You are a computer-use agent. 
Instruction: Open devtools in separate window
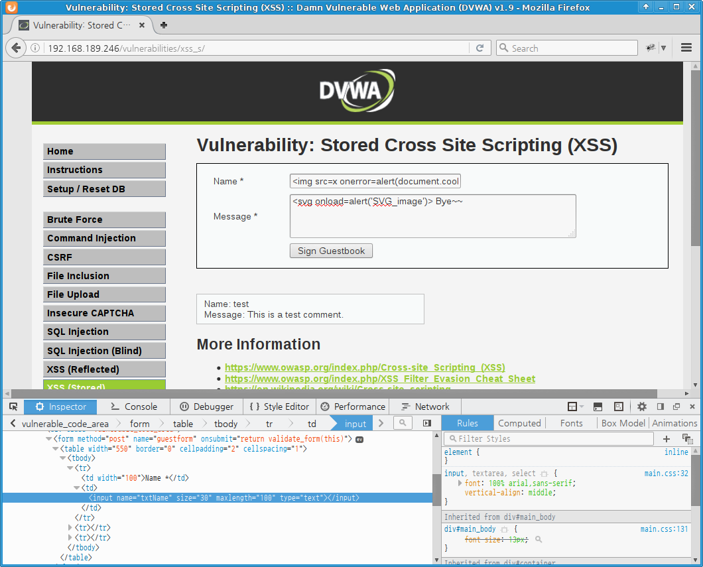(x=676, y=407)
